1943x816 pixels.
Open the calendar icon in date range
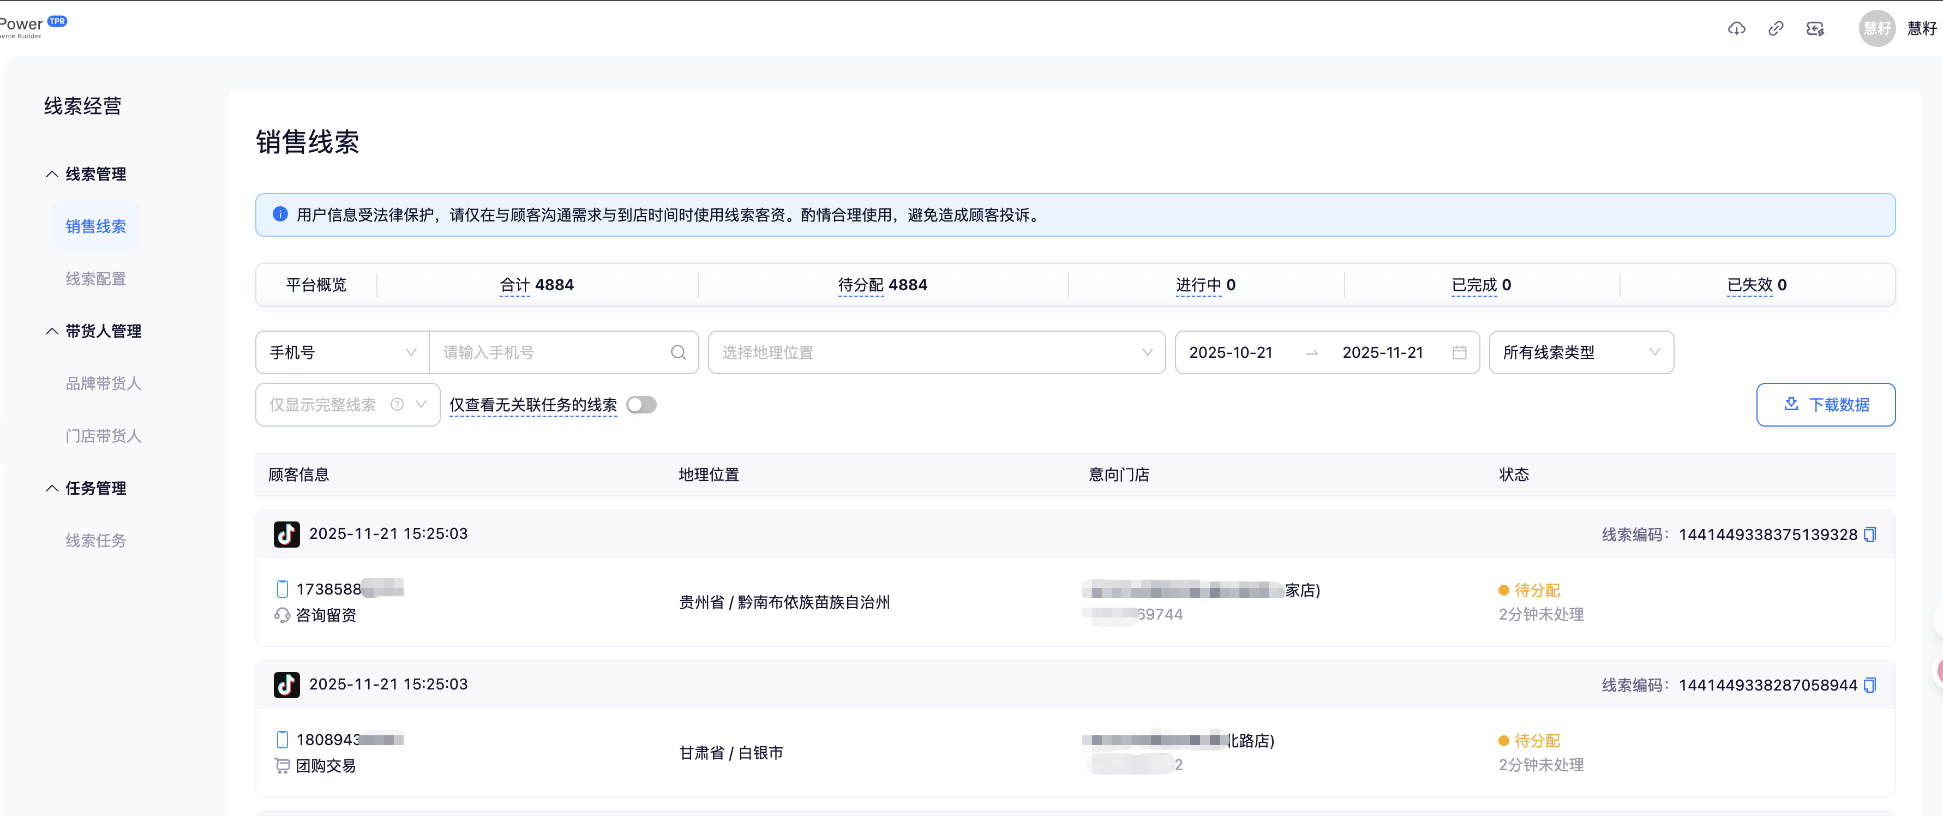pyautogui.click(x=1459, y=352)
